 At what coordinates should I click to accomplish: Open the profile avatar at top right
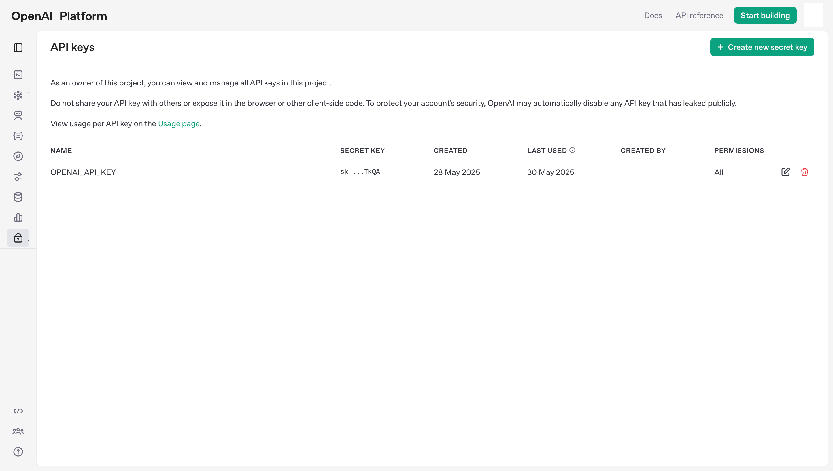(x=813, y=15)
